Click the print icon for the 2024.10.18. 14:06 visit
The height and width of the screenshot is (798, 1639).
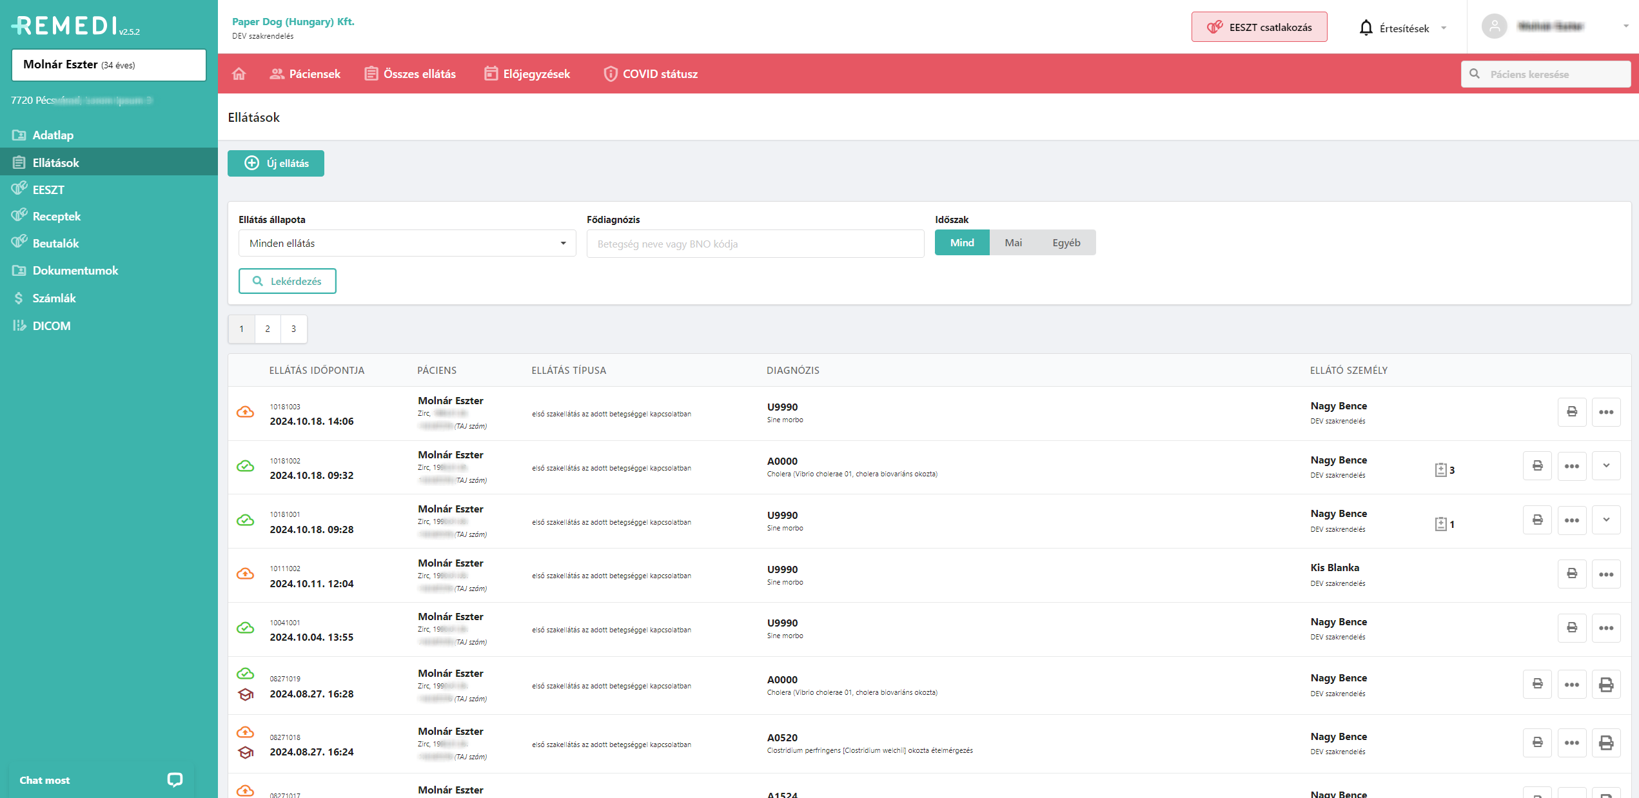[1571, 412]
